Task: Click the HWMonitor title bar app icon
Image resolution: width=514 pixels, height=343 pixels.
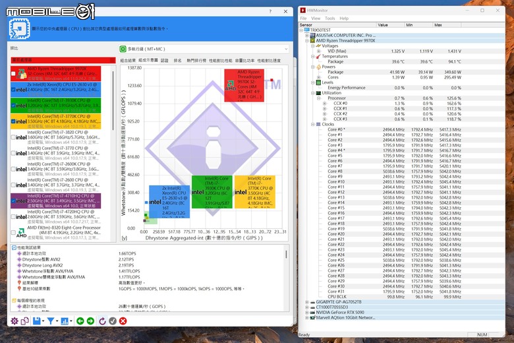Action: (x=303, y=11)
